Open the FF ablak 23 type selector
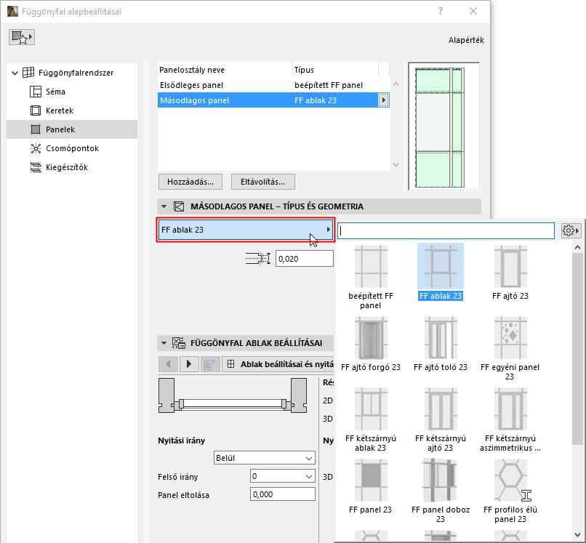The width and height of the screenshot is (586, 543). pyautogui.click(x=246, y=230)
